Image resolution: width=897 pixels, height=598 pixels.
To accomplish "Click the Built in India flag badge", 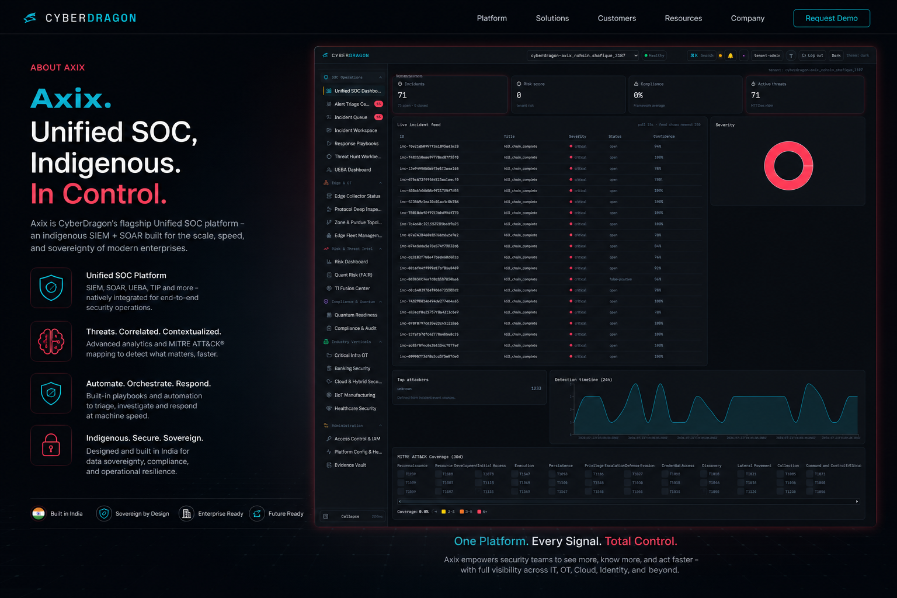I will (57, 514).
